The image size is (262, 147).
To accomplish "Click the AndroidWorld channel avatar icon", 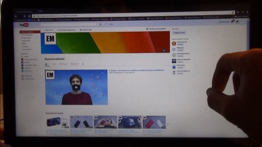I will [174, 55].
